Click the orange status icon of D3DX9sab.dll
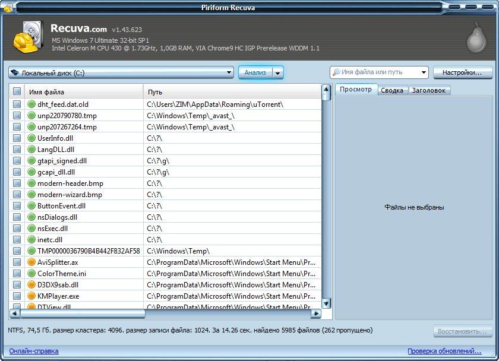The height and width of the screenshot is (361, 499). point(31,285)
